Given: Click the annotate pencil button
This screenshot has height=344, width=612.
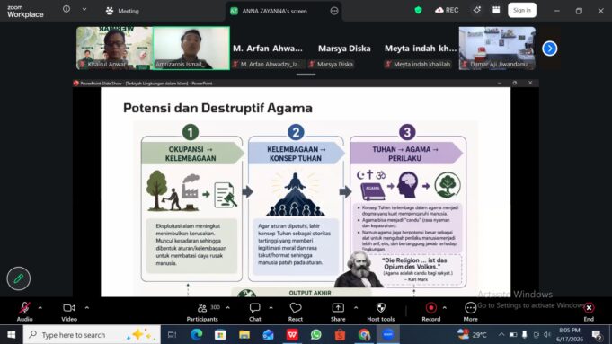Looking at the screenshot, I should pos(18,278).
